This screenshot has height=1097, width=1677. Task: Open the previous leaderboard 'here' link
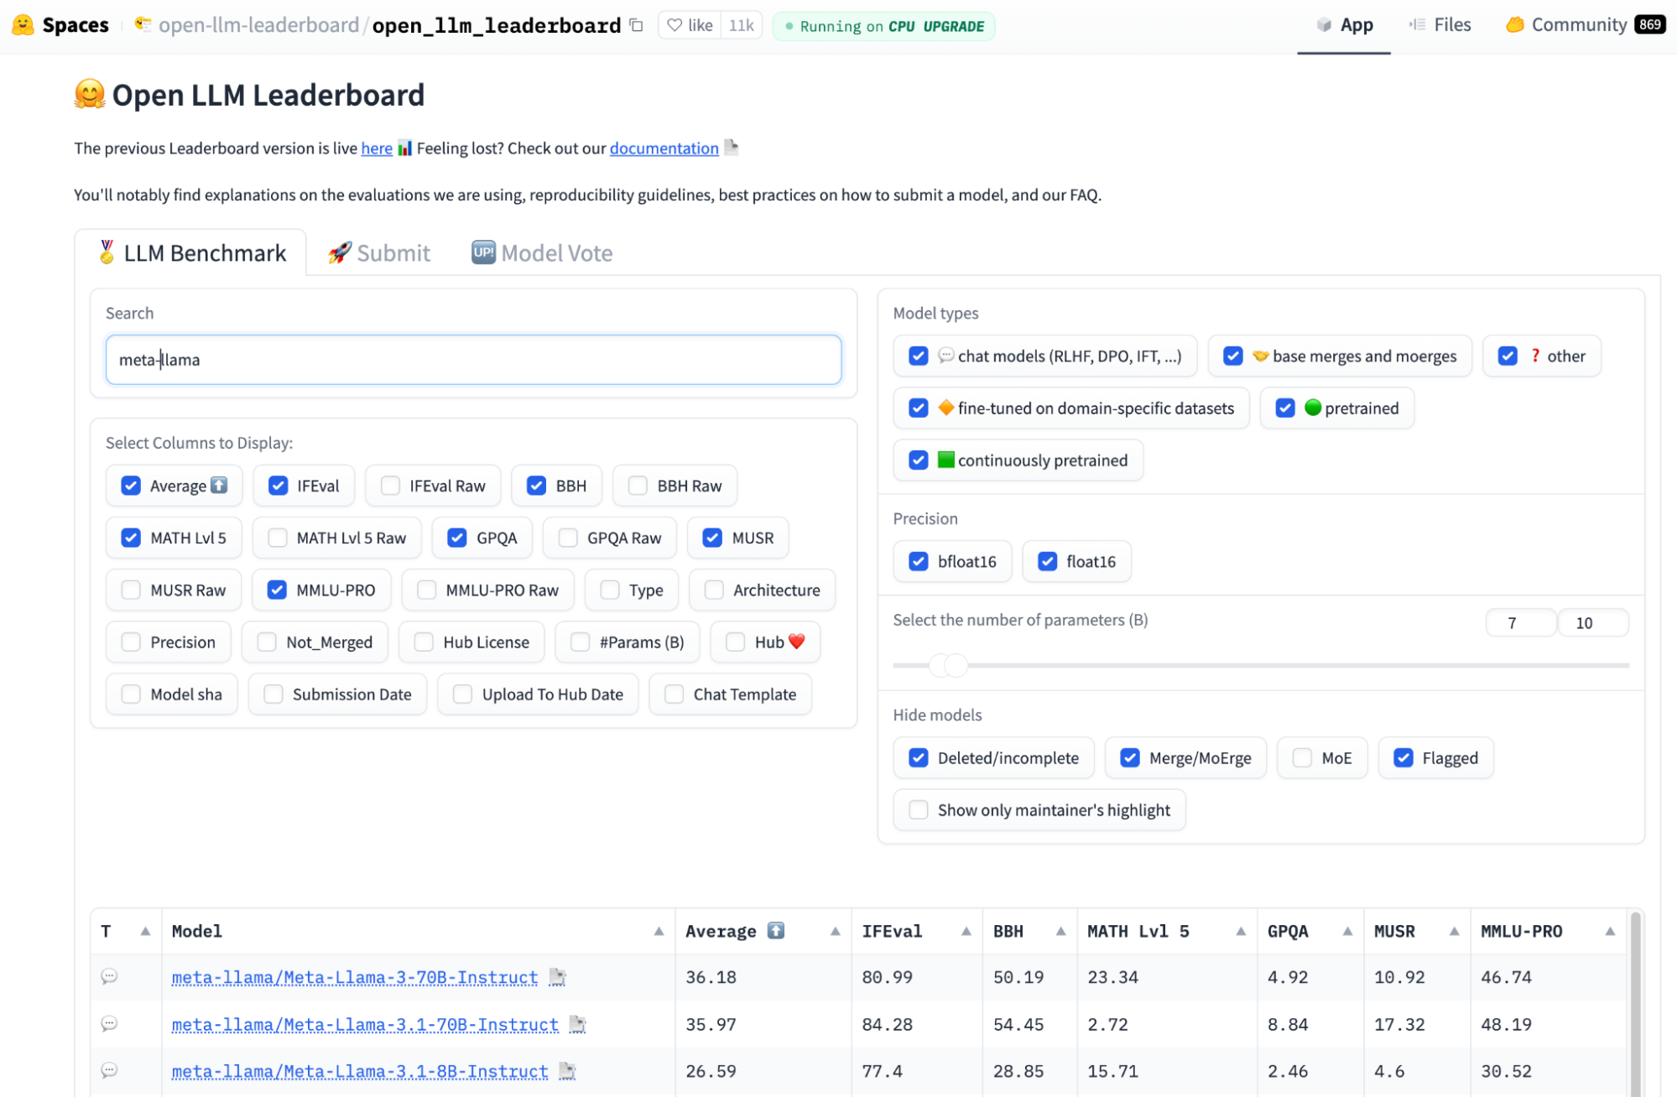[377, 148]
